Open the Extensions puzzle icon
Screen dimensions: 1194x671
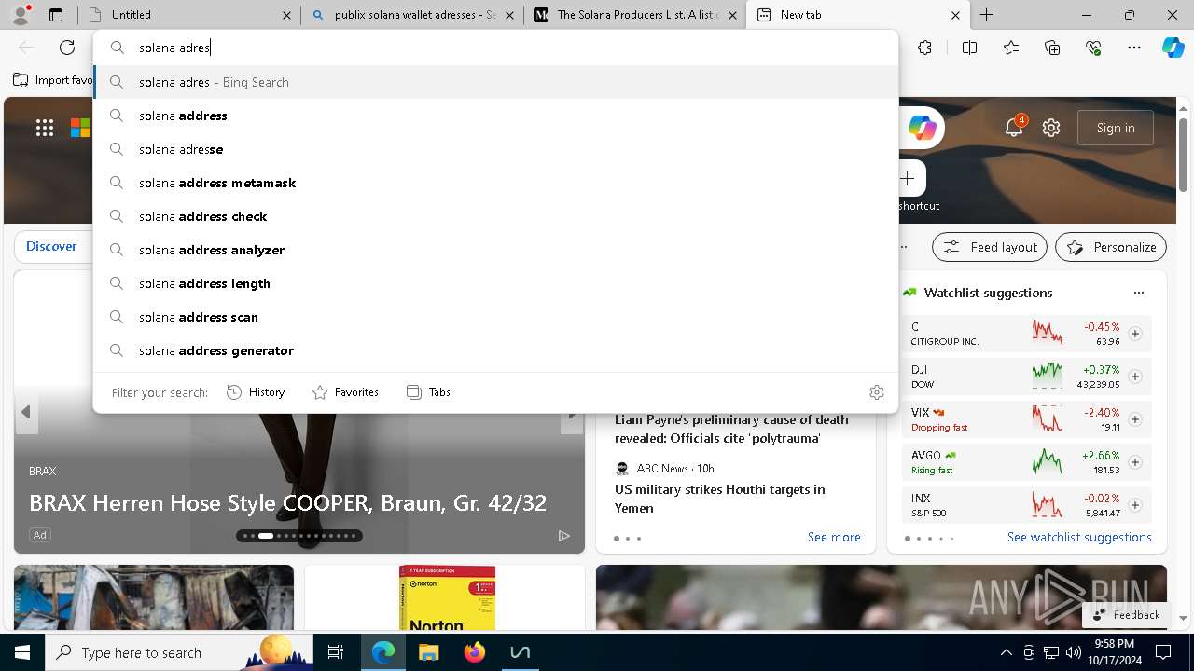(924, 48)
